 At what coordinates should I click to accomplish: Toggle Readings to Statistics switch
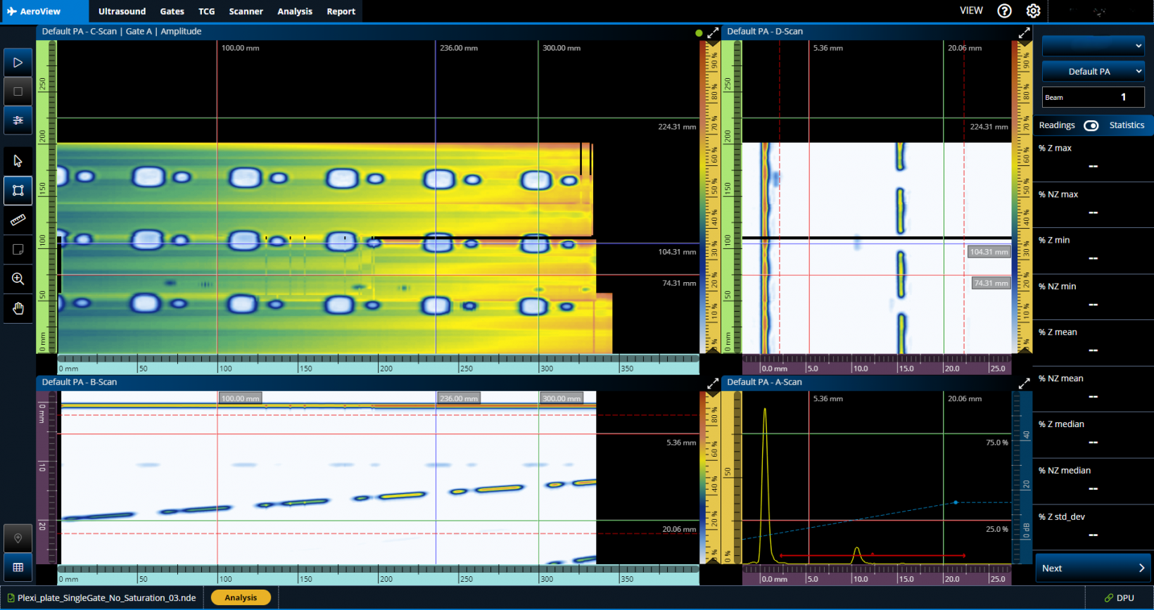coord(1091,125)
